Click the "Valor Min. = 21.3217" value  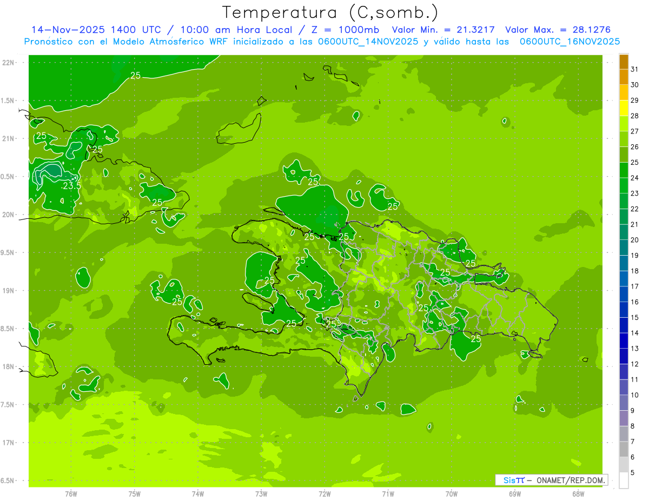443,30
